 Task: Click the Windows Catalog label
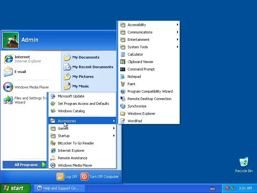click(71, 111)
